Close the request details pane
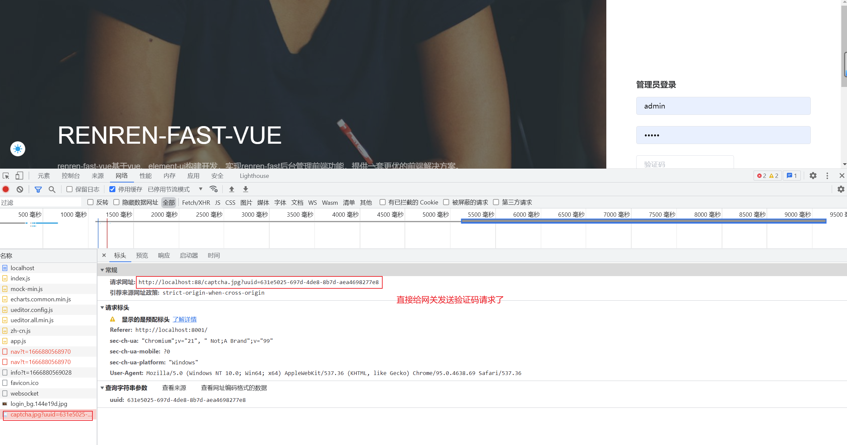847x445 pixels. pos(104,255)
